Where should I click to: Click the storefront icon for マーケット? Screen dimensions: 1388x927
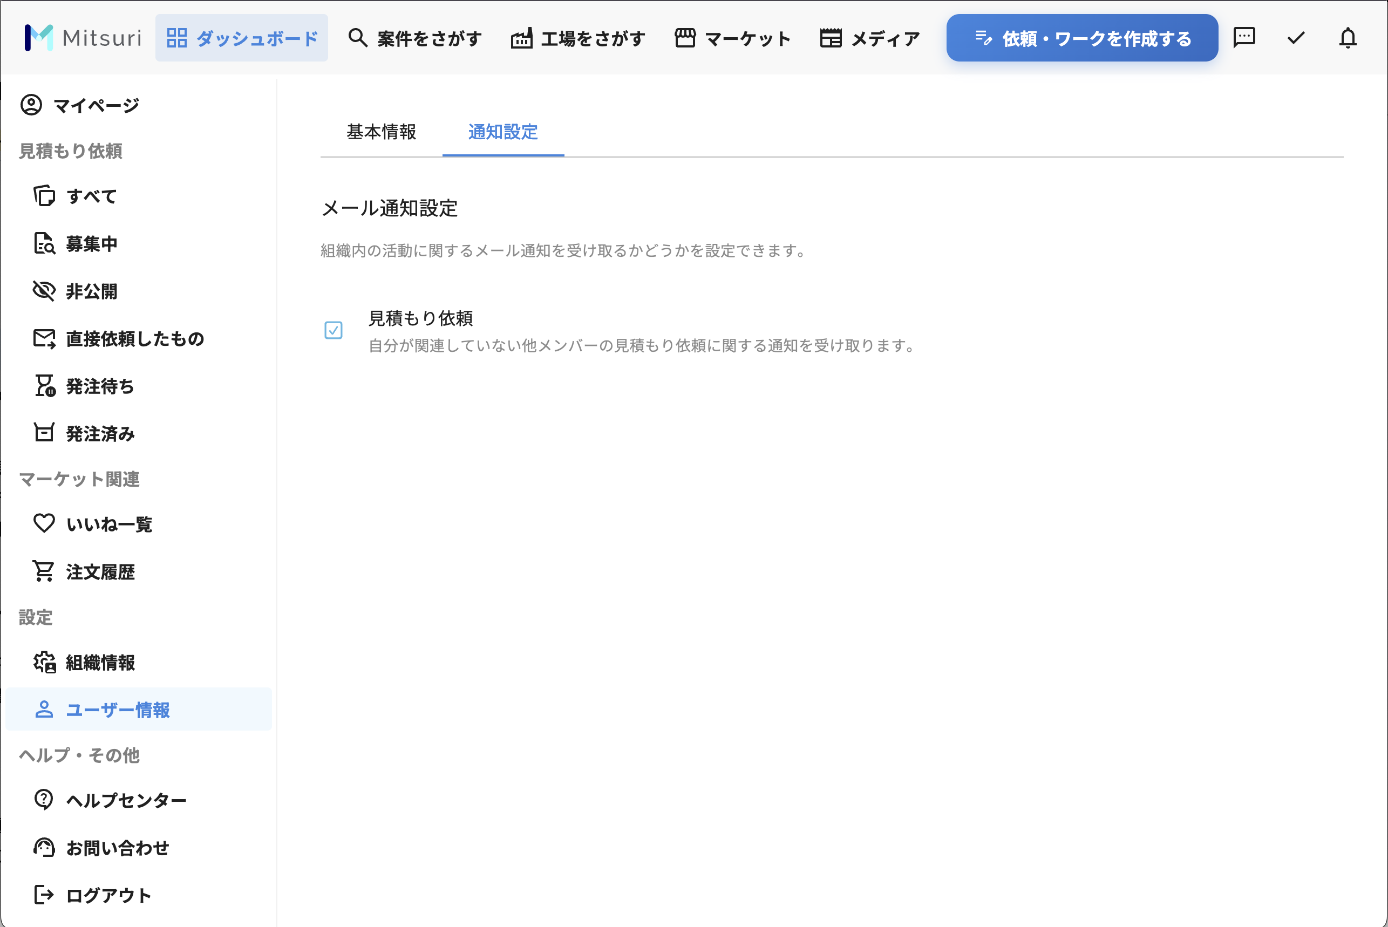pyautogui.click(x=685, y=38)
